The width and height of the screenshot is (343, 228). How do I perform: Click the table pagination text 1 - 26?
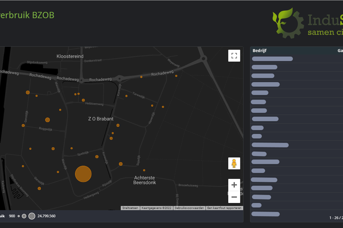tap(336, 218)
